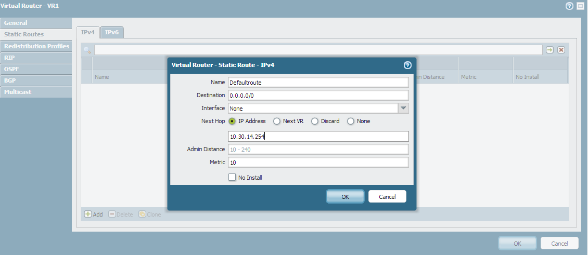Open the BGP section

[x=36, y=80]
